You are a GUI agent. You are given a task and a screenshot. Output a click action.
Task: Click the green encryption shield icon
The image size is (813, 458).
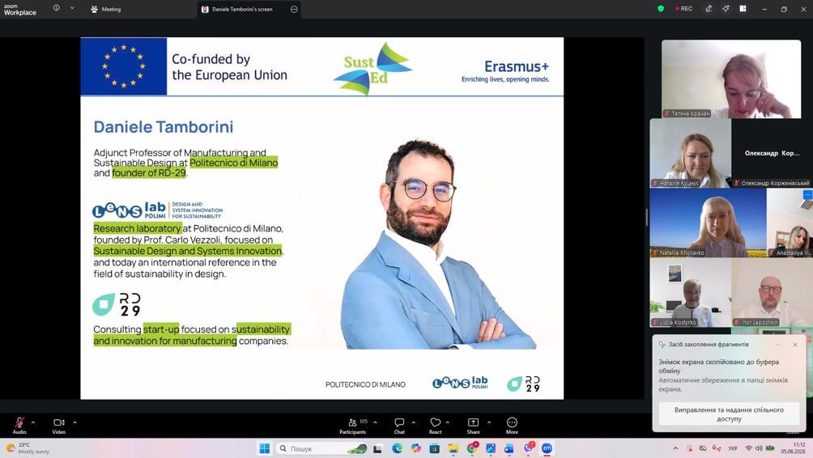click(x=661, y=9)
